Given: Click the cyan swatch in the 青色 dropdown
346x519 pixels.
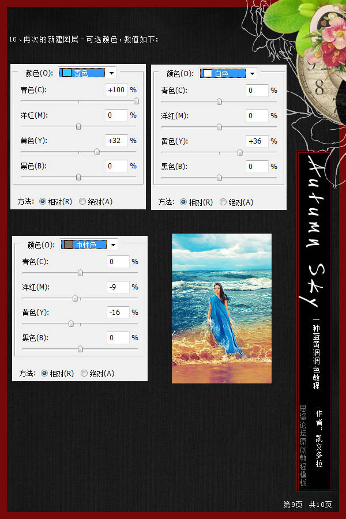Looking at the screenshot, I should point(67,73).
